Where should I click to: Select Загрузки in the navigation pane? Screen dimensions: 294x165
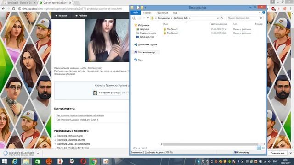144,29
